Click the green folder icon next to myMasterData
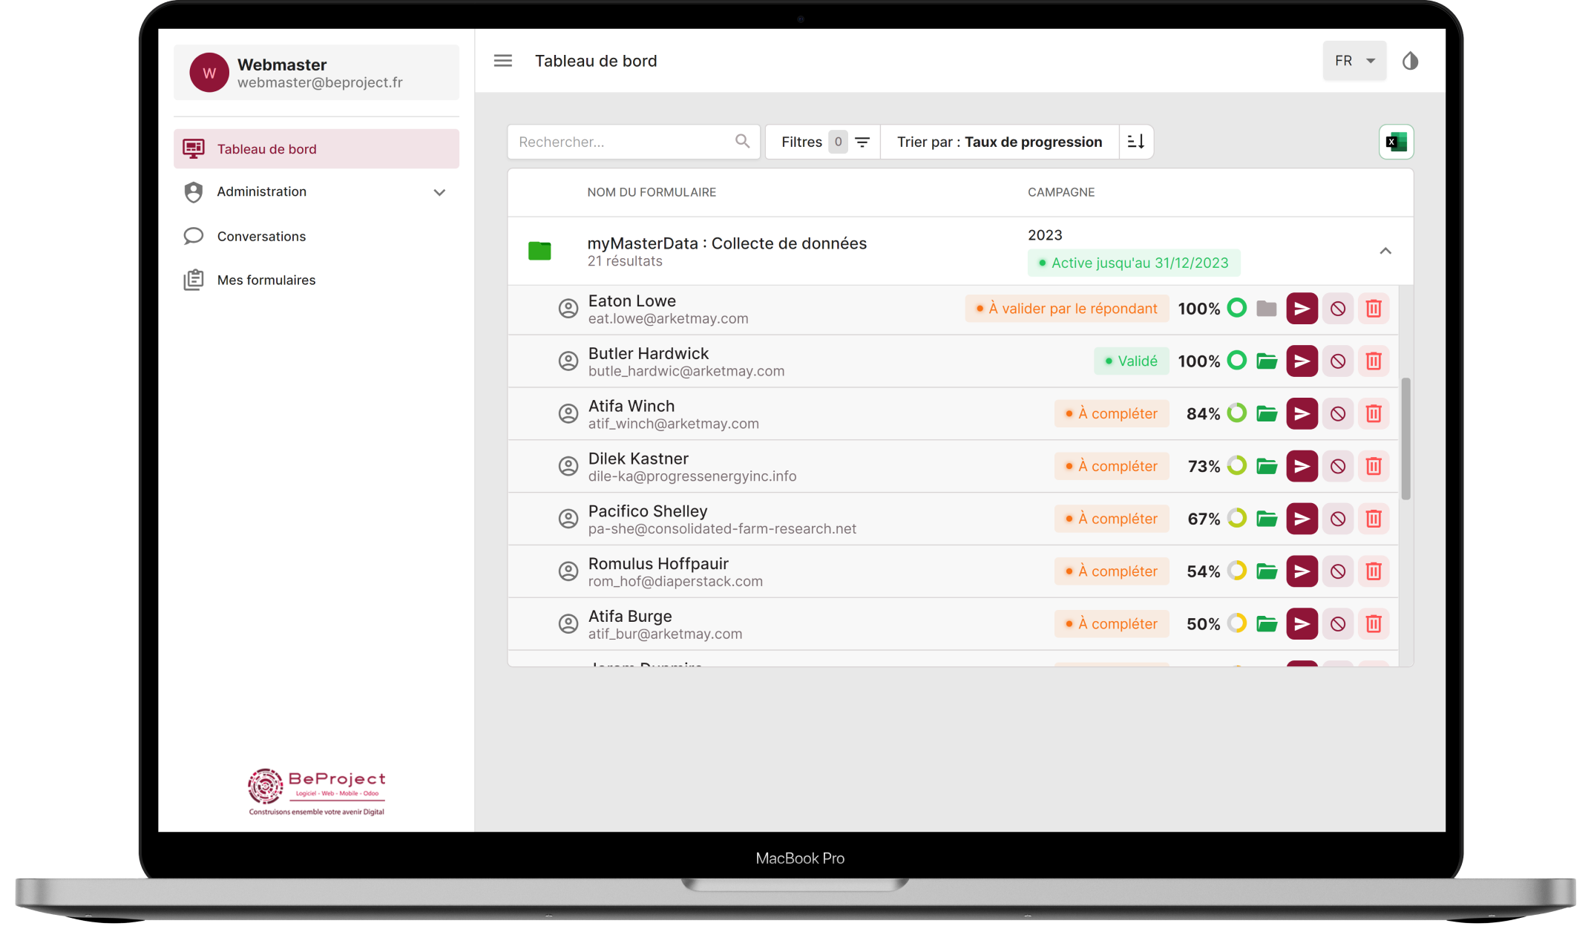 click(540, 251)
